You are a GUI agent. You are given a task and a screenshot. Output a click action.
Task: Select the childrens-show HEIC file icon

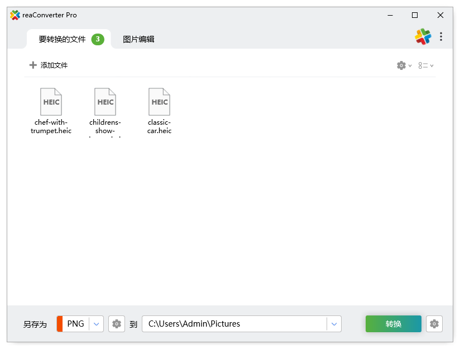(106, 102)
